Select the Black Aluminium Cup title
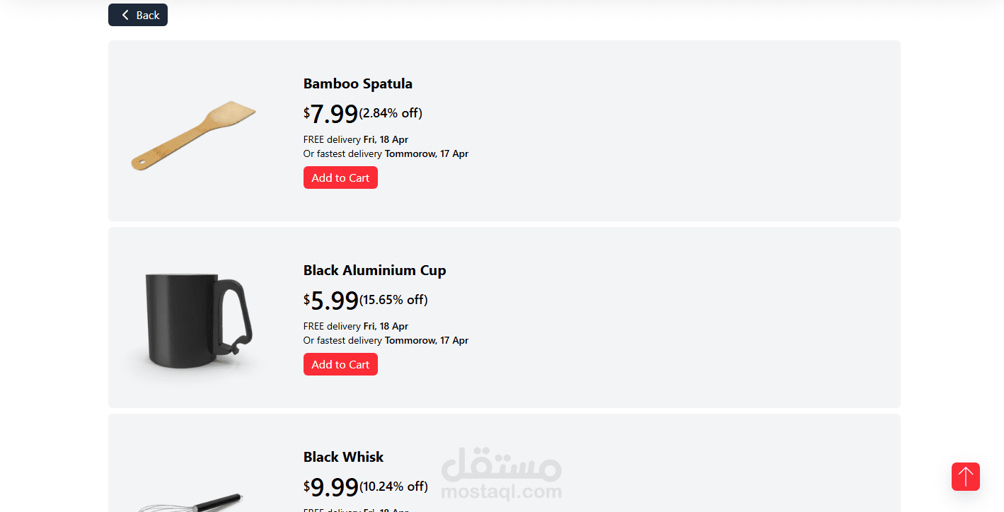 [374, 270]
